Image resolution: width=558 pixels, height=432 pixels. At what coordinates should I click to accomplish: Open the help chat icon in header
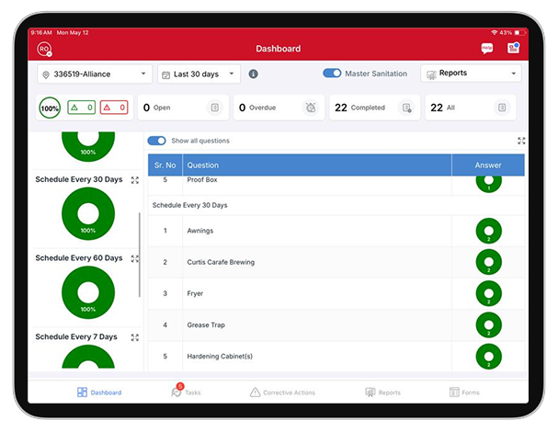tap(486, 49)
